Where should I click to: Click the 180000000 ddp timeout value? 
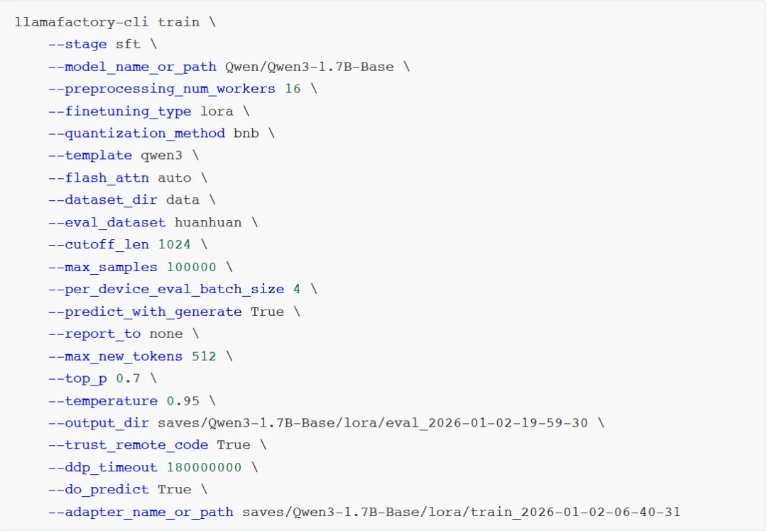pos(204,467)
